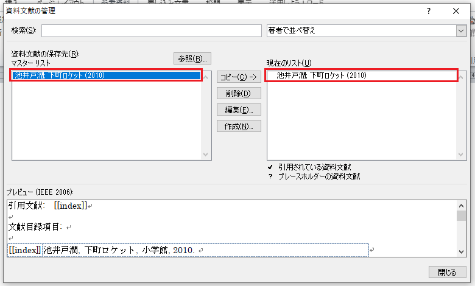Select 池井戸潤 entry in master list
The width and height of the screenshot is (475, 286).
point(107,75)
